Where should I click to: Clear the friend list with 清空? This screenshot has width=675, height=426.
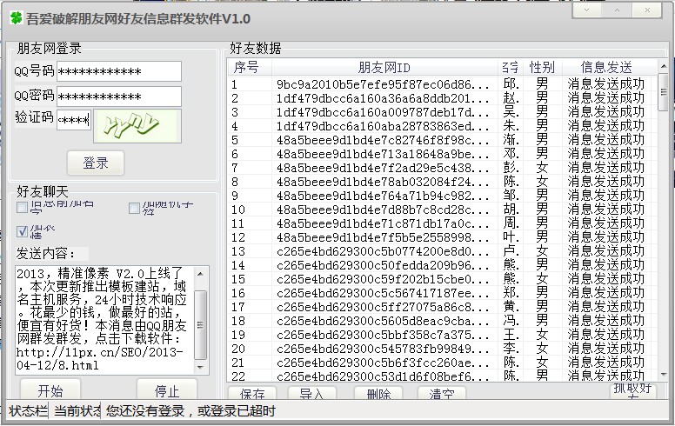(x=442, y=393)
